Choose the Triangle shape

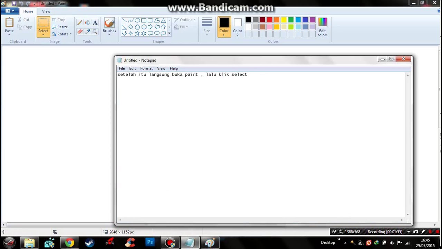pos(163,20)
